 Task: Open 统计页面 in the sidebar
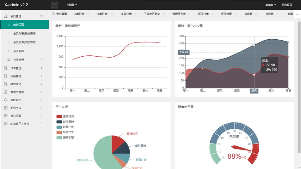[24, 25]
